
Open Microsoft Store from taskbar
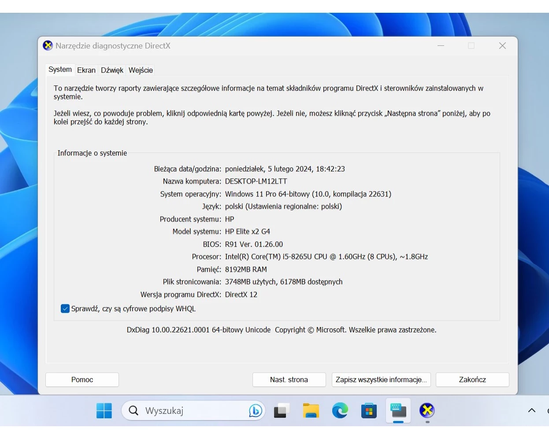click(369, 411)
